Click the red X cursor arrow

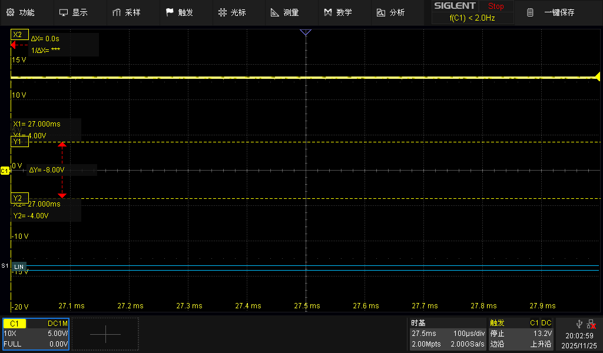pyautogui.click(x=13, y=45)
